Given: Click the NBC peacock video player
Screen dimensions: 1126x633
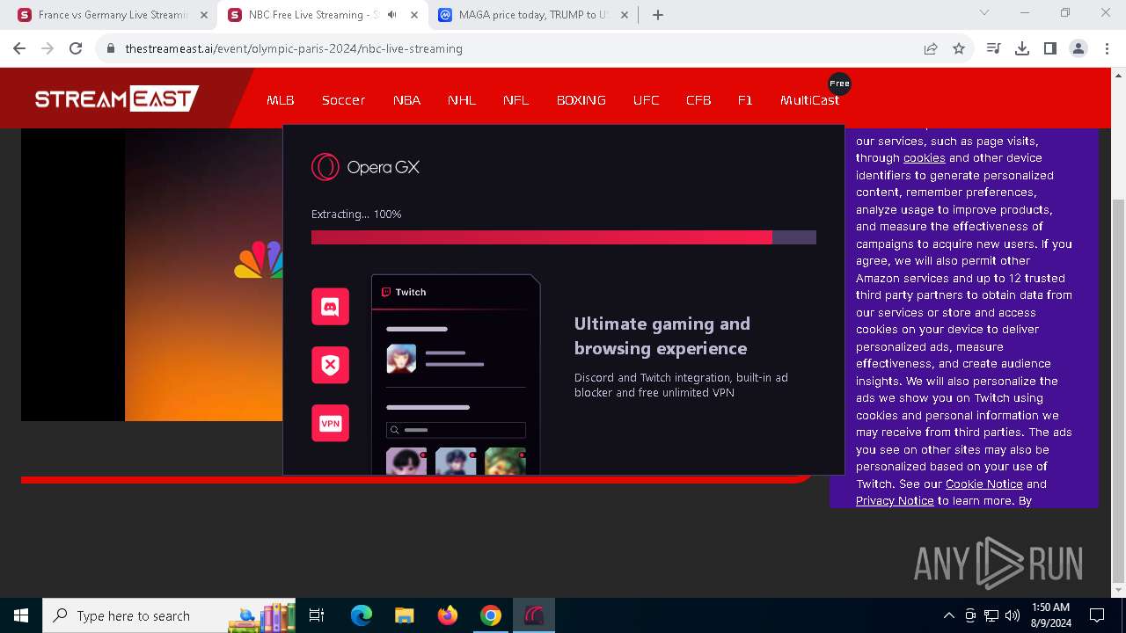Looking at the screenshot, I should [151, 274].
